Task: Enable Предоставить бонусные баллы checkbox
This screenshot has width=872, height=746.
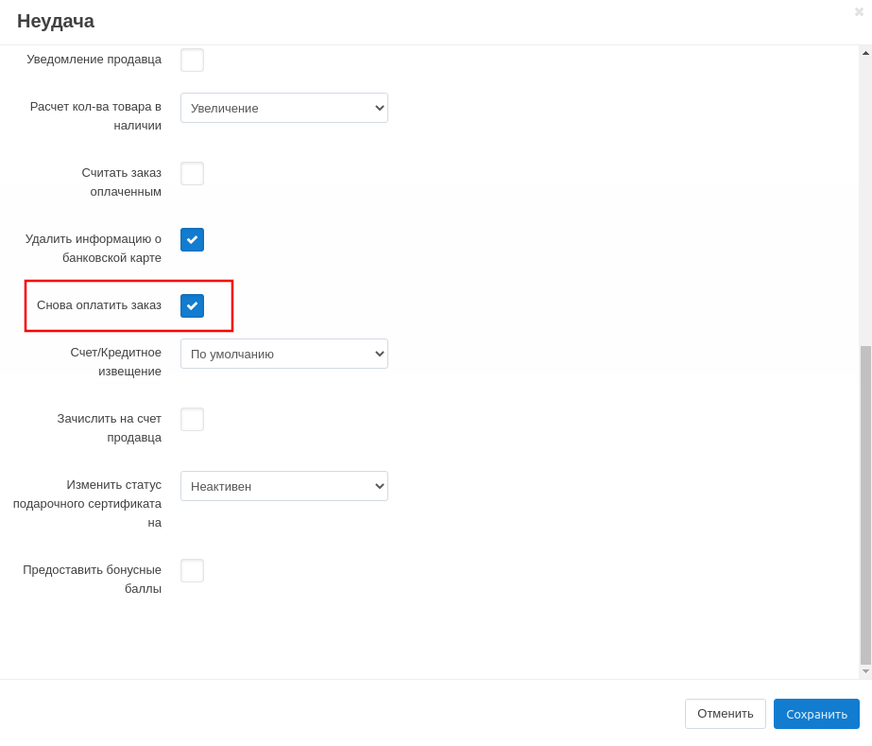Action: click(x=192, y=571)
